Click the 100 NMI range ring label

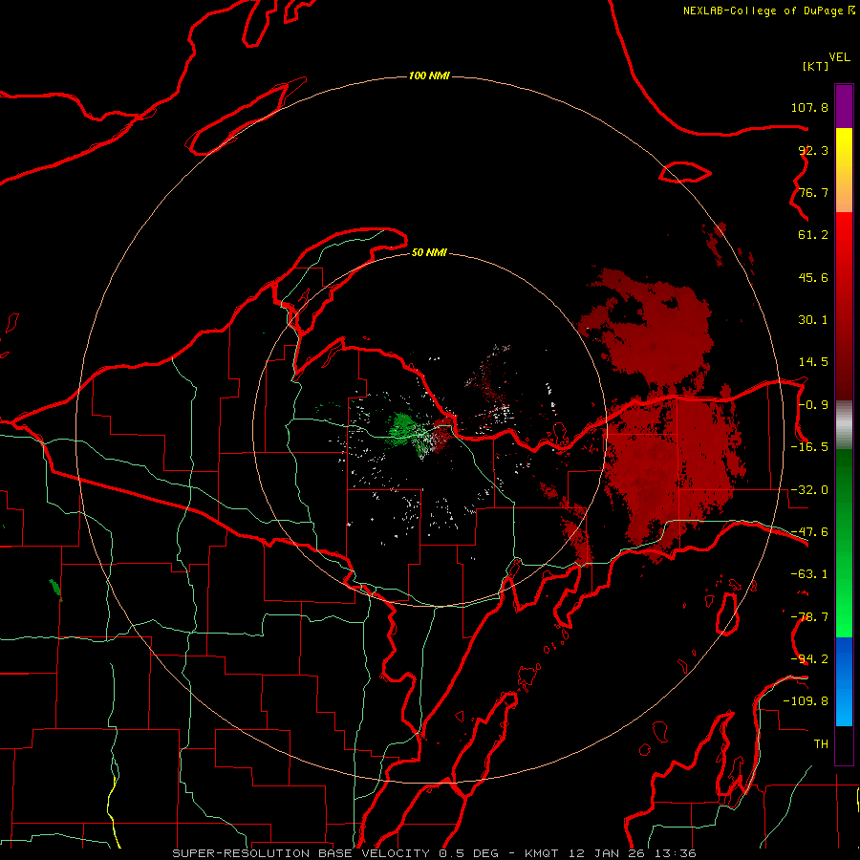pyautogui.click(x=429, y=75)
